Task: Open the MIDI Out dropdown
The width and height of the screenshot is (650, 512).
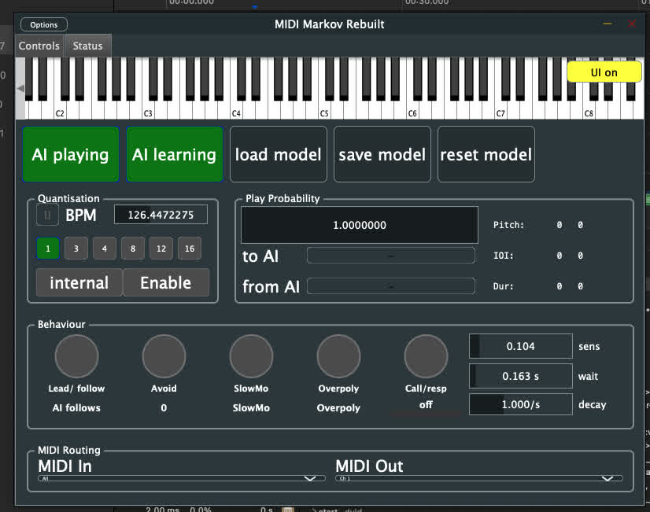Action: (x=478, y=478)
